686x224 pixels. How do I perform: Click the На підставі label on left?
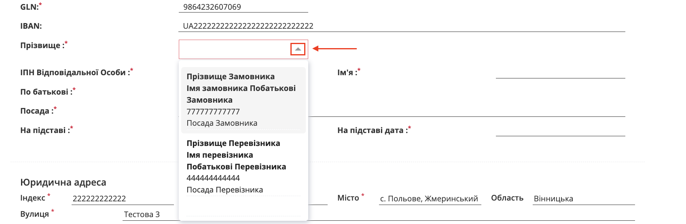point(43,131)
